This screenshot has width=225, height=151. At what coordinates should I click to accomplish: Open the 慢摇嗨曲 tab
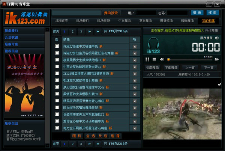pos(166,21)
